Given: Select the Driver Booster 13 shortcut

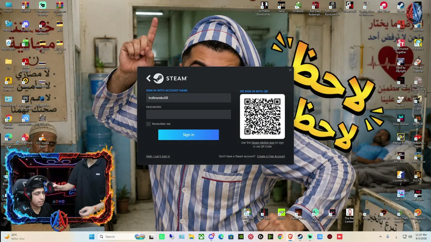Looking at the screenshot, I should tap(42, 28).
